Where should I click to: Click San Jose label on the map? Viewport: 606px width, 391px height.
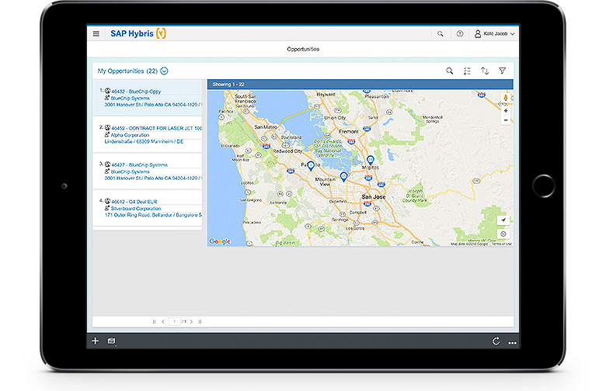(x=374, y=197)
